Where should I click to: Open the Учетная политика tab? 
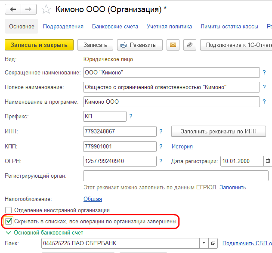click(169, 27)
